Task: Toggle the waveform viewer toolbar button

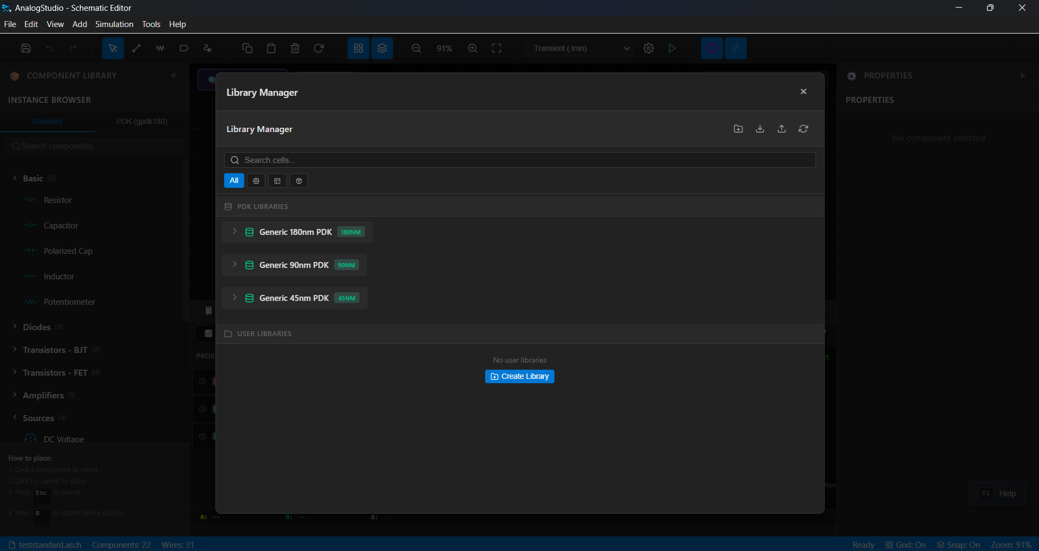Action: click(736, 48)
